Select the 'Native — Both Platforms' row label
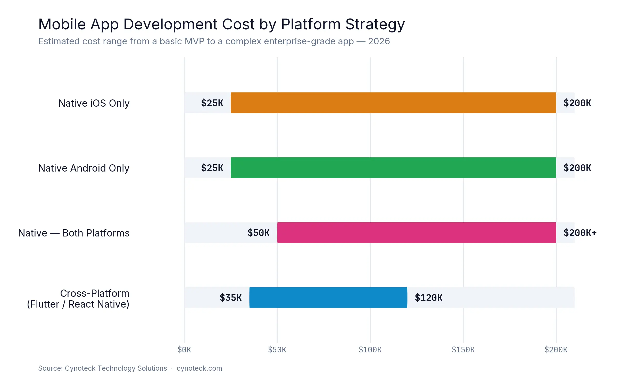 click(x=74, y=233)
